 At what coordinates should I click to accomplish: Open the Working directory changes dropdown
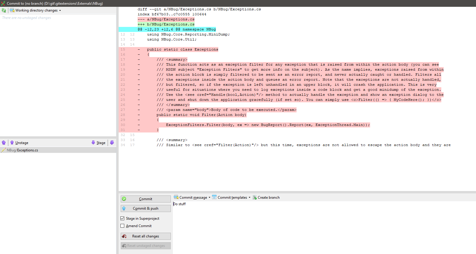pos(35,10)
